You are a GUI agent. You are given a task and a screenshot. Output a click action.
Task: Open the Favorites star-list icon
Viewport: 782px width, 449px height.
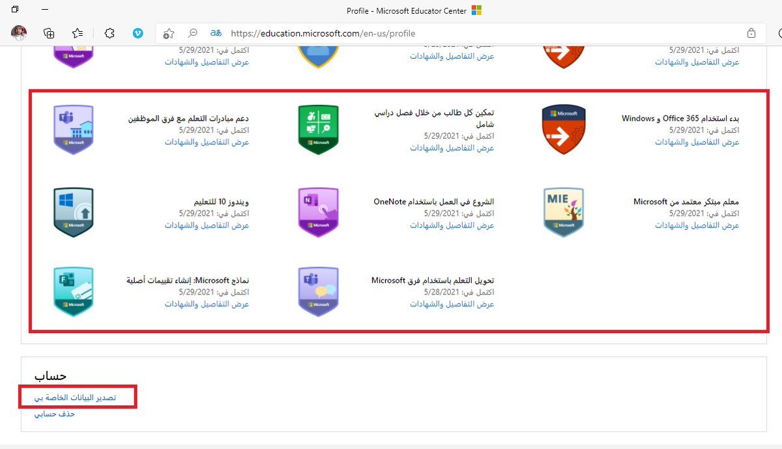[78, 33]
